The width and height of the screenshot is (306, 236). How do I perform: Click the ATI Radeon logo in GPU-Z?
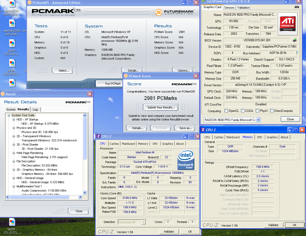point(287,24)
